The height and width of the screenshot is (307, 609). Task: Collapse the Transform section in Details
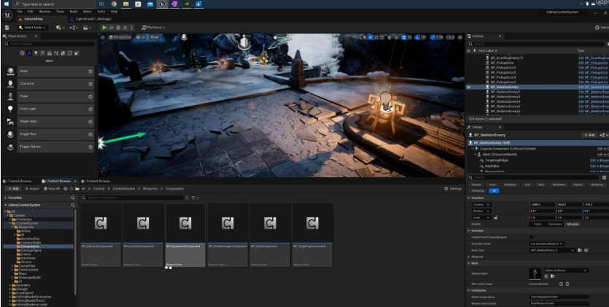pos(469,198)
